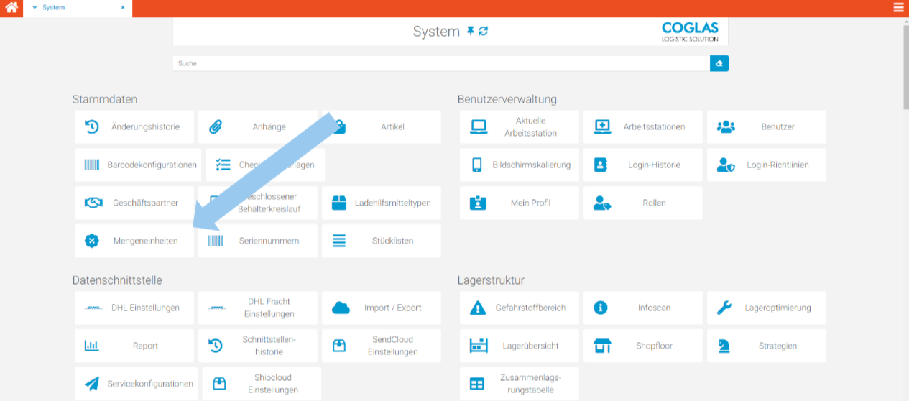Open the hamburger menu at top right

[x=898, y=8]
